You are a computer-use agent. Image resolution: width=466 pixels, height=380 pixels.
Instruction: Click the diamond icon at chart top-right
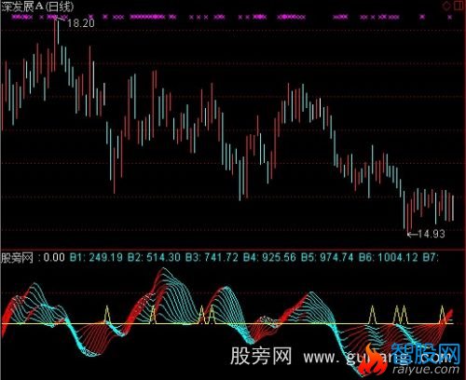447,6
